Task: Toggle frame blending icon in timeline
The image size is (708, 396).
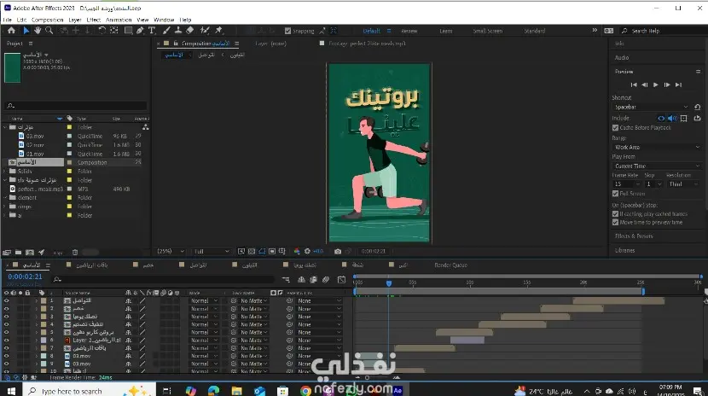Action: click(313, 280)
